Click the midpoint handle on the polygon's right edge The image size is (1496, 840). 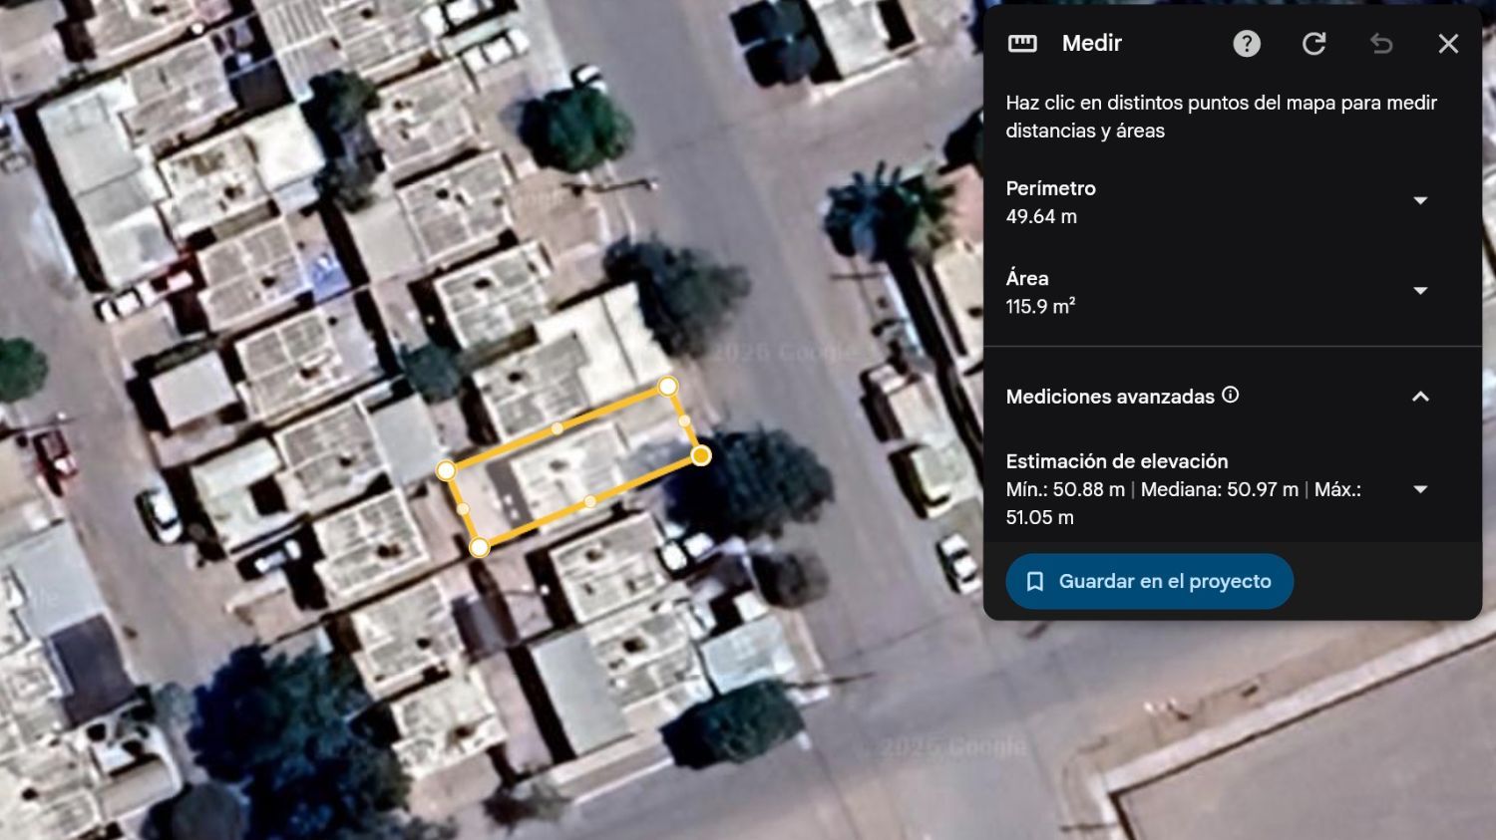point(684,420)
